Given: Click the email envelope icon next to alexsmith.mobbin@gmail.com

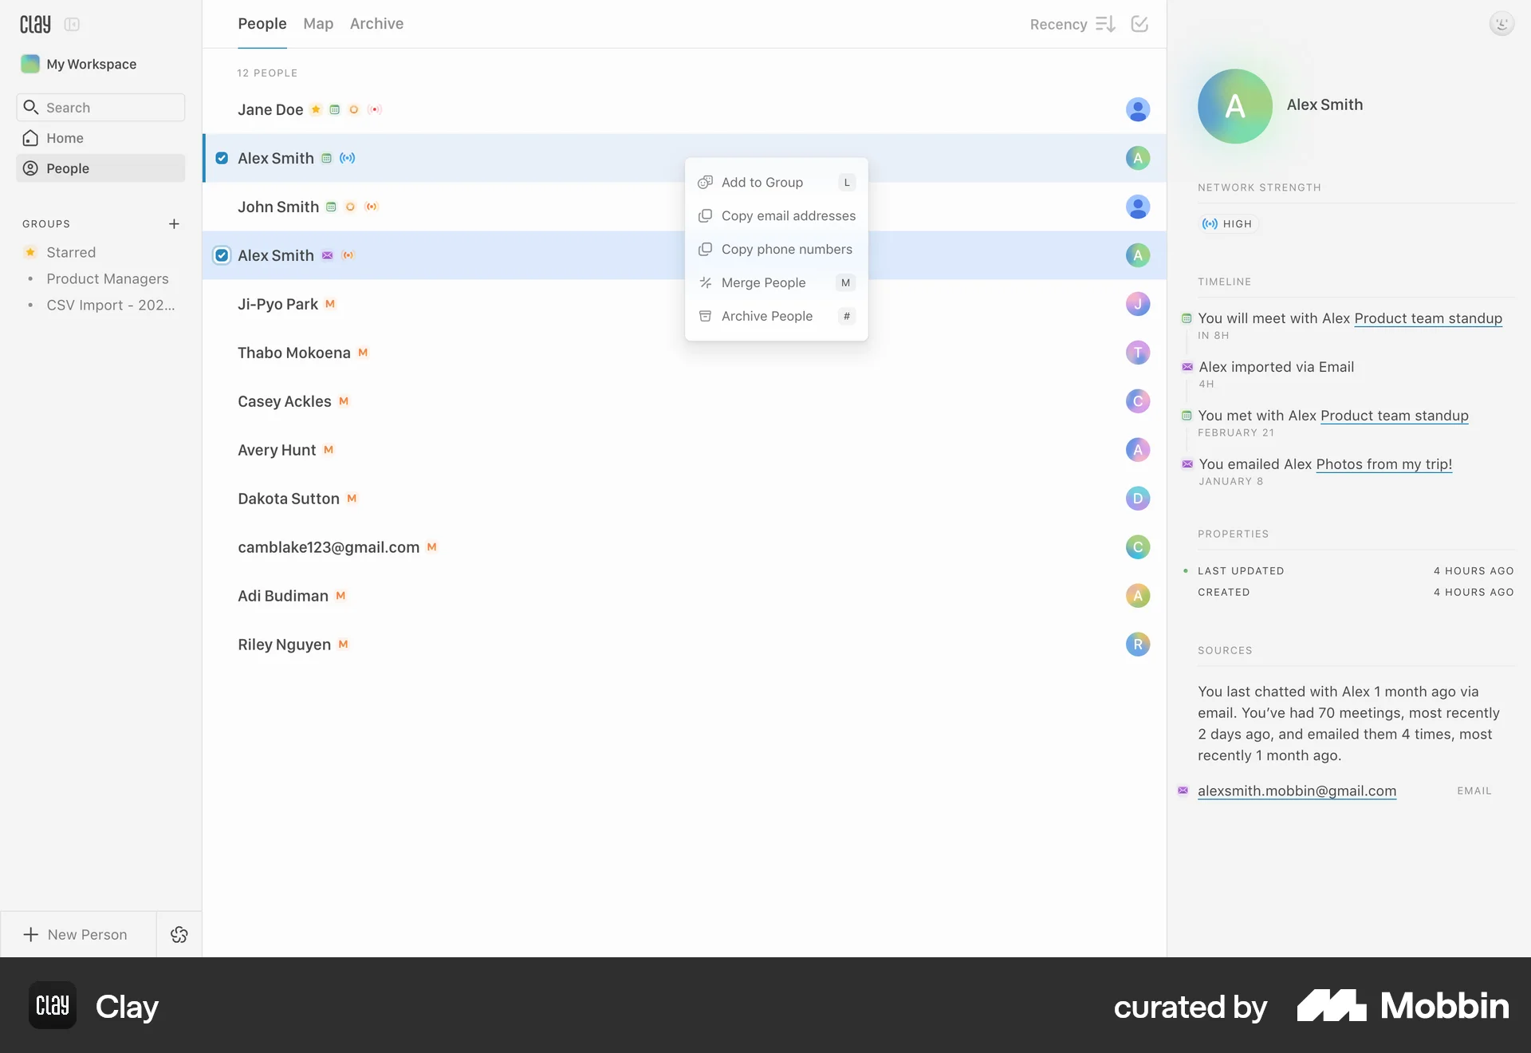Looking at the screenshot, I should tap(1184, 791).
